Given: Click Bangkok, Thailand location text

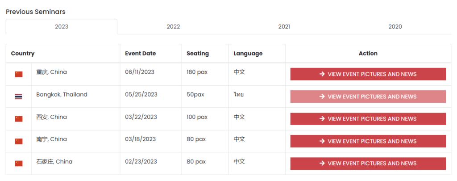Looking at the screenshot, I should click(x=62, y=95).
